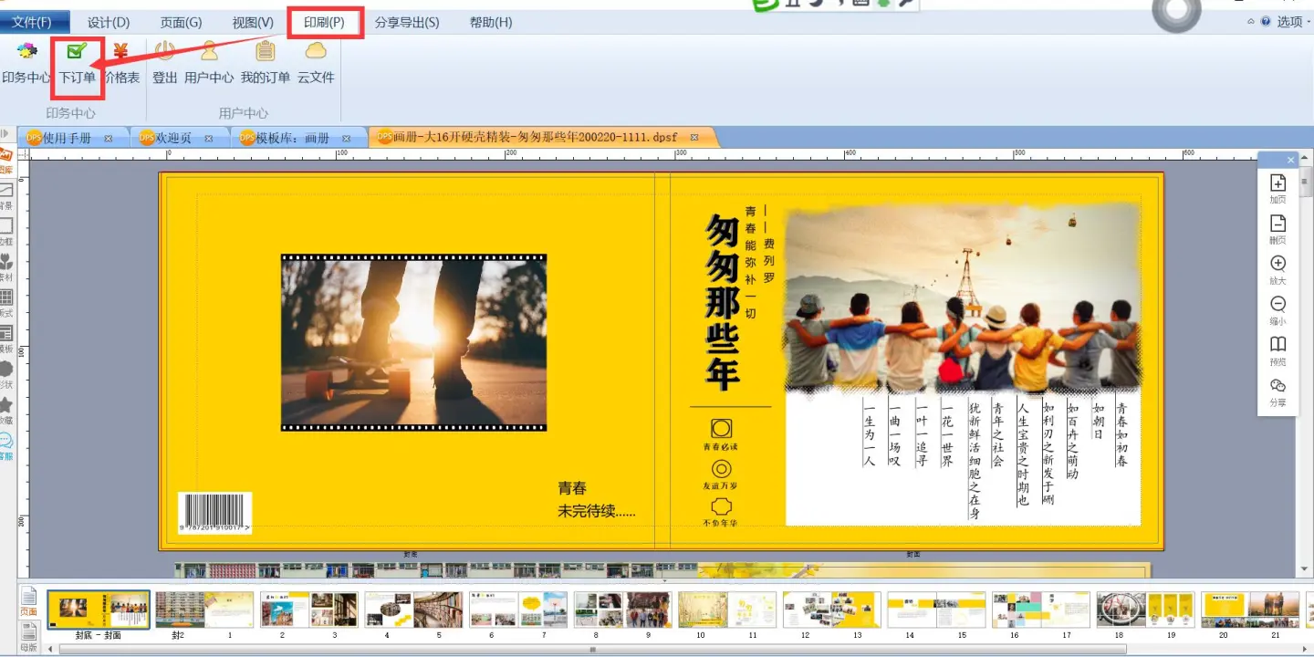
Task: Open 用户中心 user center
Action: pos(209,63)
